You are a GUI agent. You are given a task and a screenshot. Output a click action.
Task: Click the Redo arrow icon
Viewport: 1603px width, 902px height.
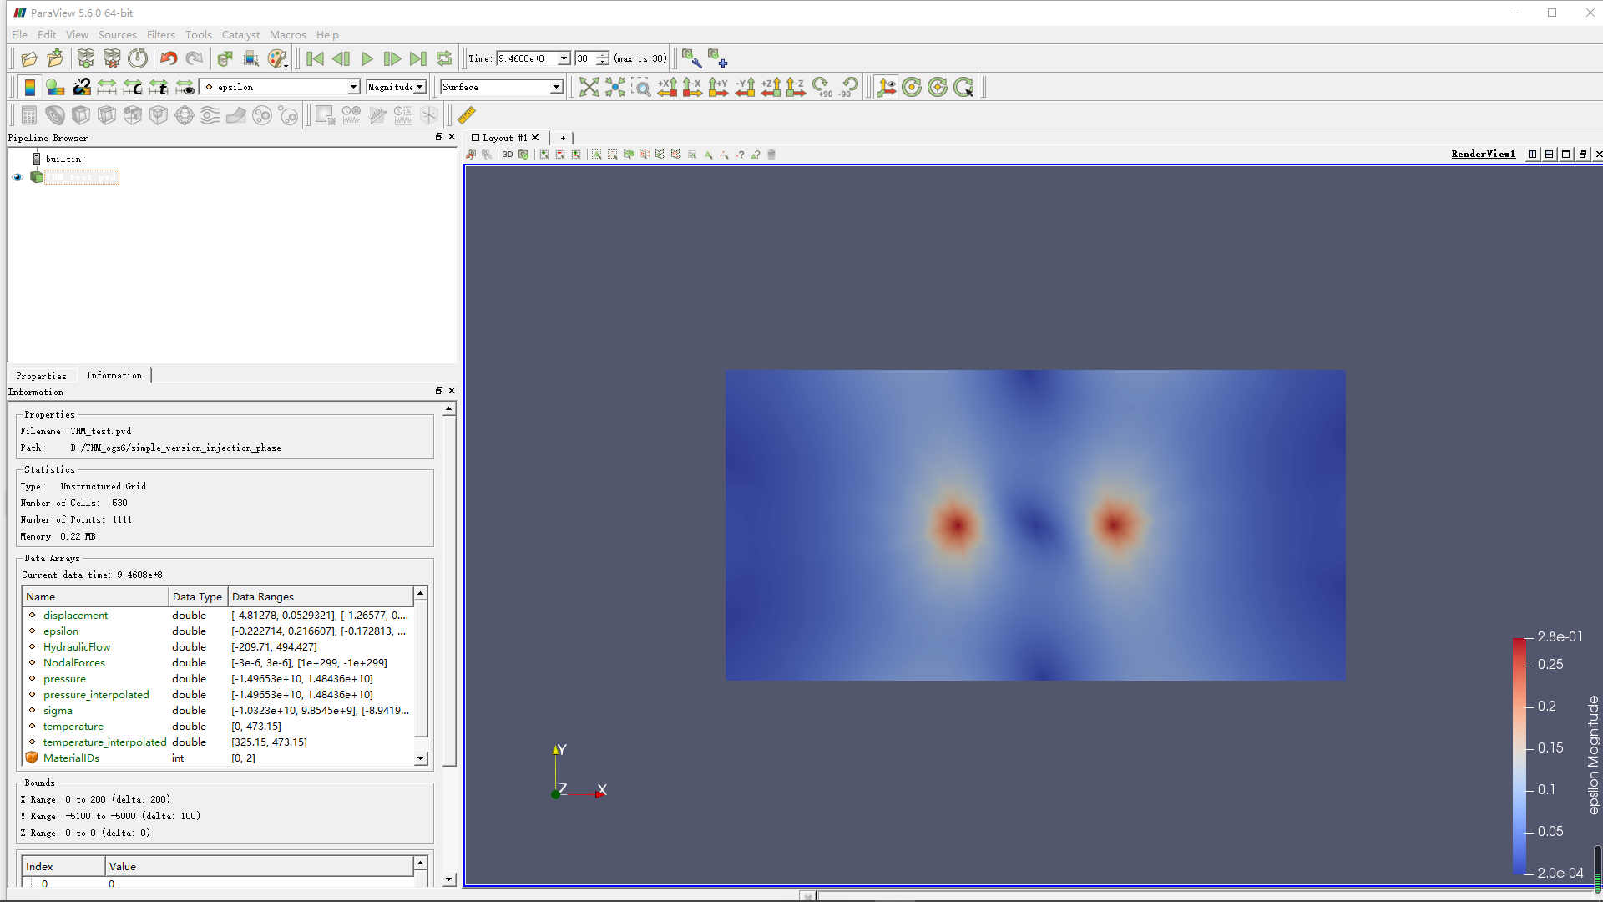195,58
